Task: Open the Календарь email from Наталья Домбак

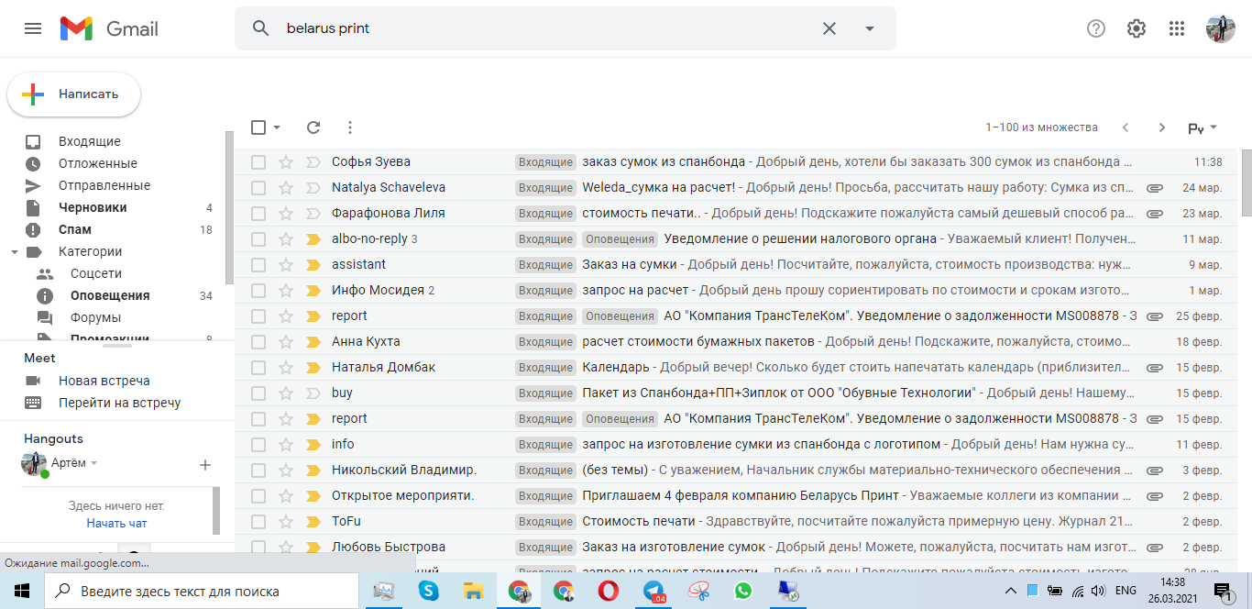Action: click(x=615, y=367)
